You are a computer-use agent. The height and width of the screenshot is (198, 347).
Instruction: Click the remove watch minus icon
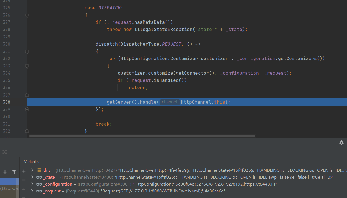pos(24,180)
